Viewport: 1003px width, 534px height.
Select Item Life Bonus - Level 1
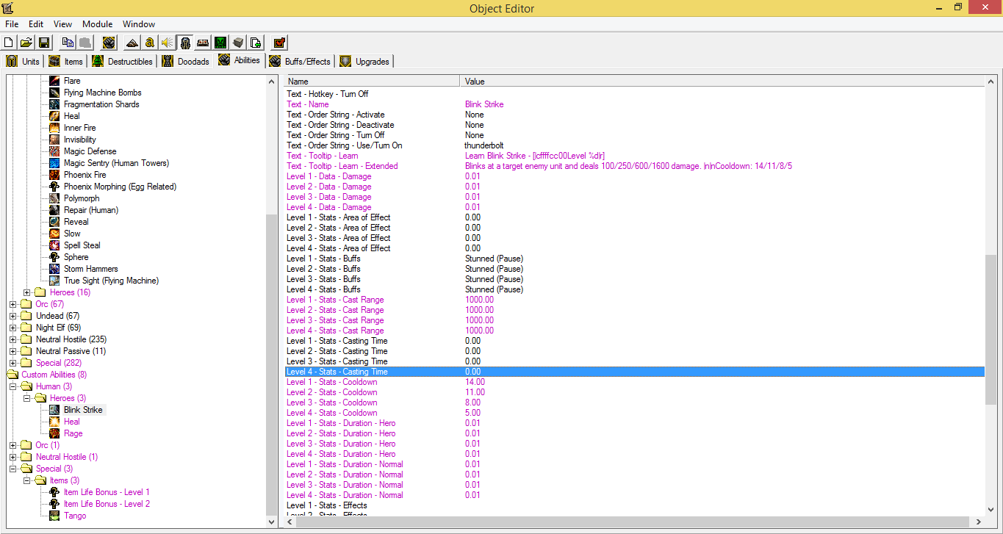coord(107,492)
